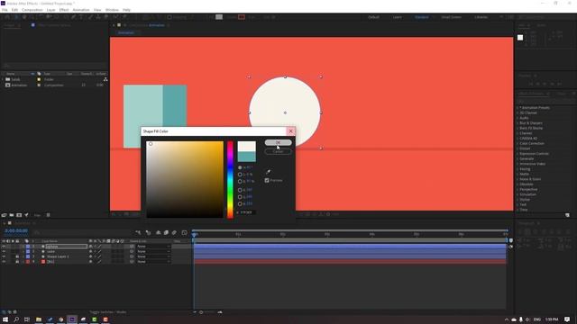The width and height of the screenshot is (577, 324).
Task: Hide layer 1 with its eye icon
Action: 4,247
